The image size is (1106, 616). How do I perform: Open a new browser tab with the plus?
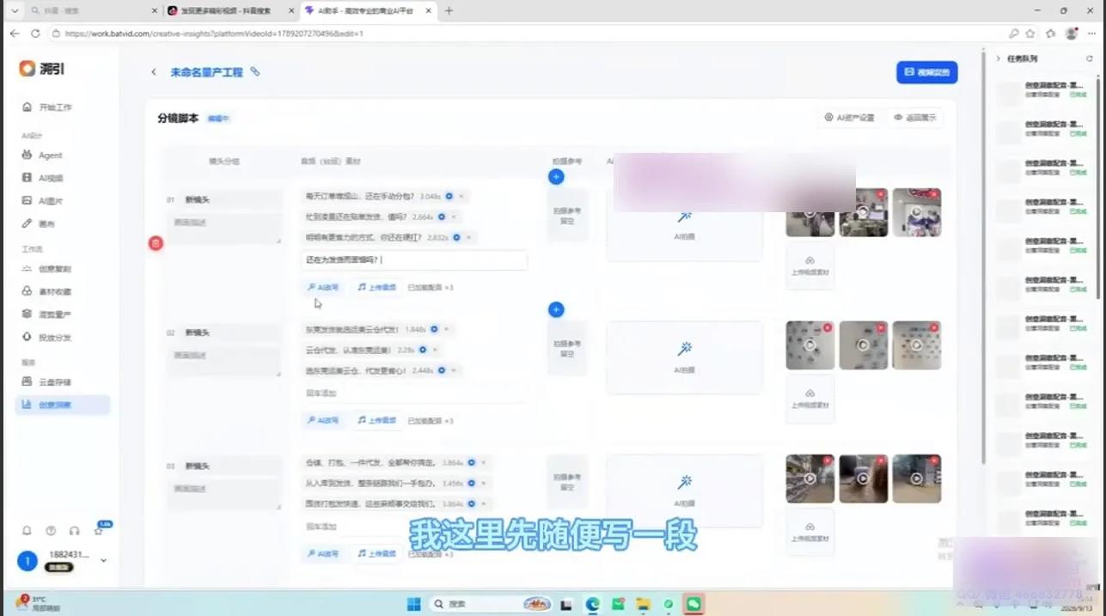coord(449,10)
